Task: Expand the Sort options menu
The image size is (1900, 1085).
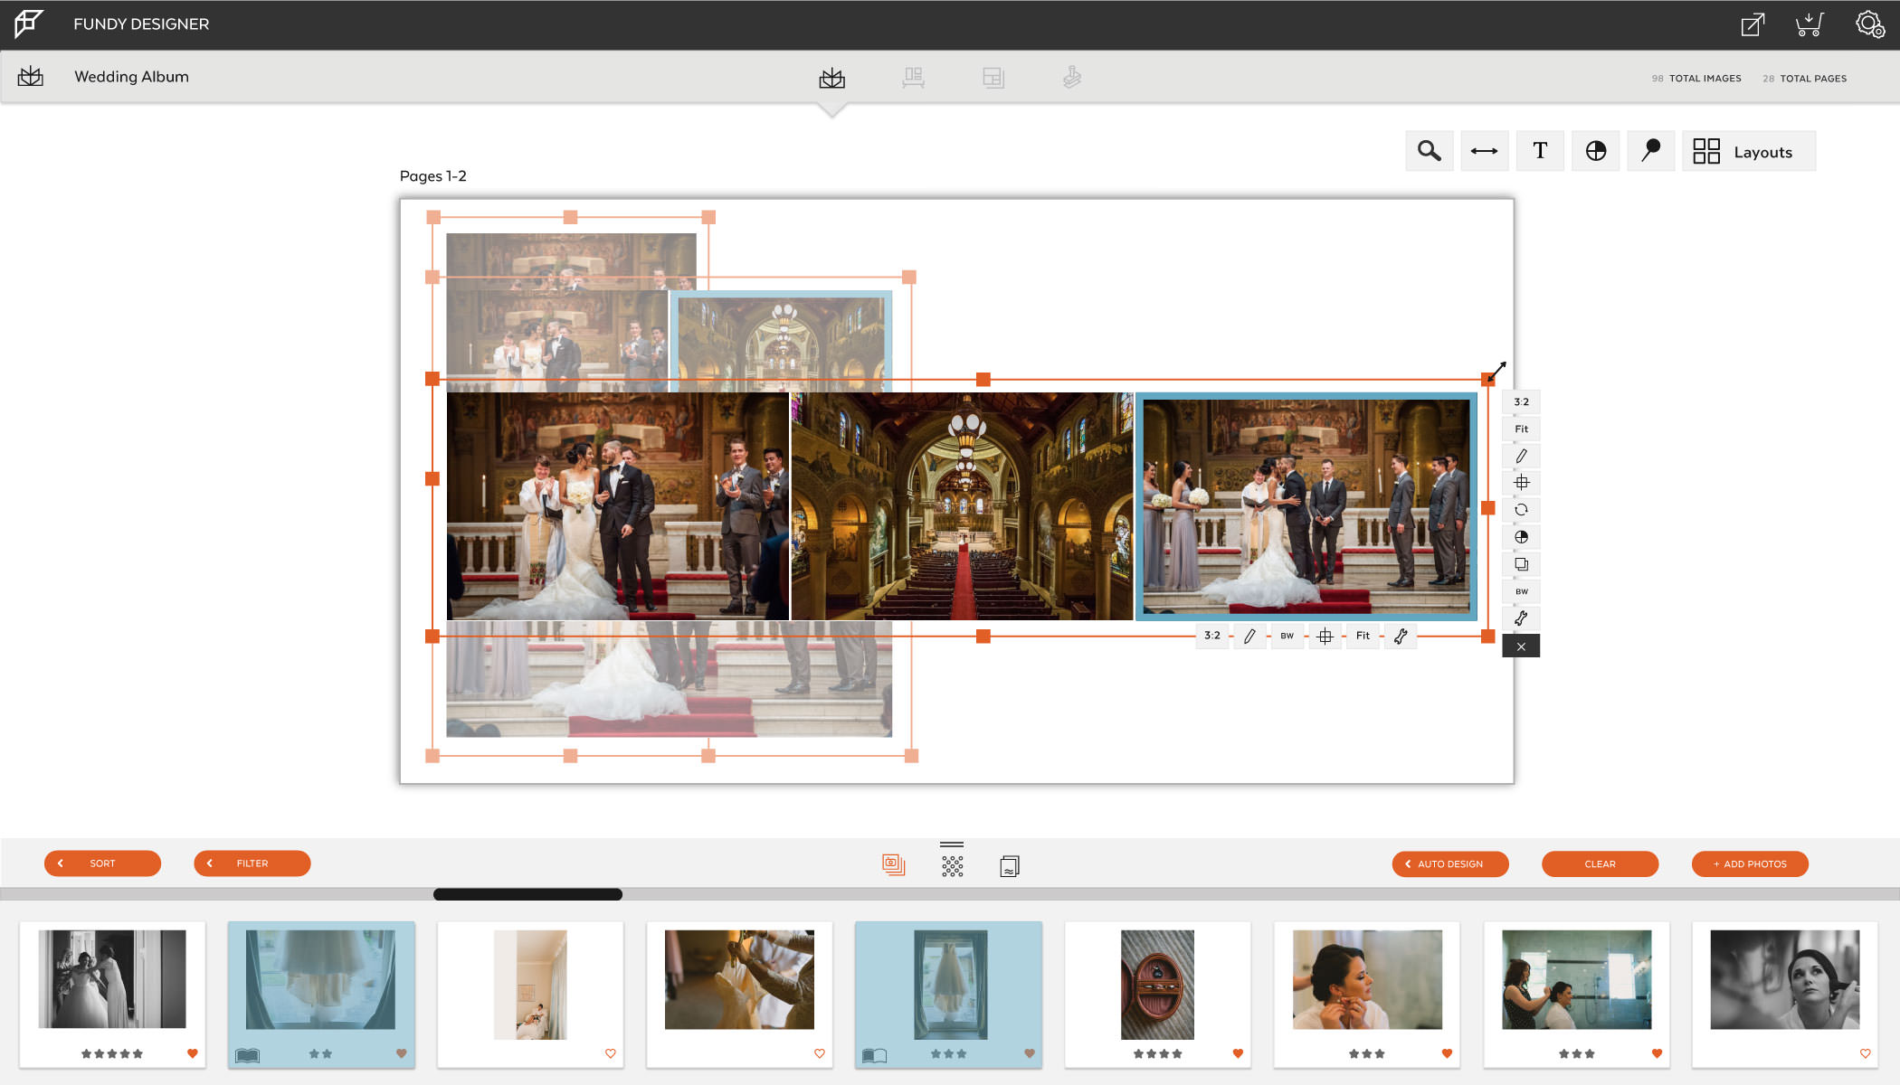Action: [x=103, y=862]
